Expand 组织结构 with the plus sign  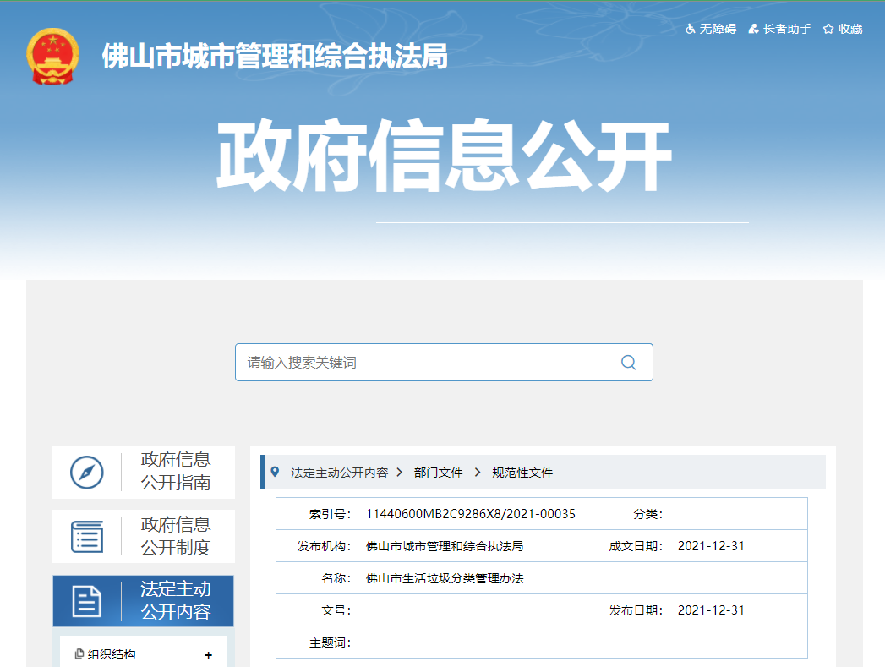tap(208, 655)
